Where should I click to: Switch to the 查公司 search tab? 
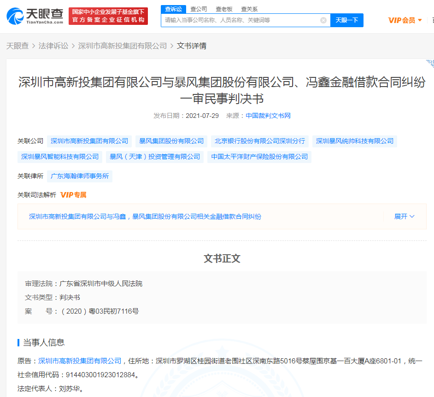click(x=199, y=9)
